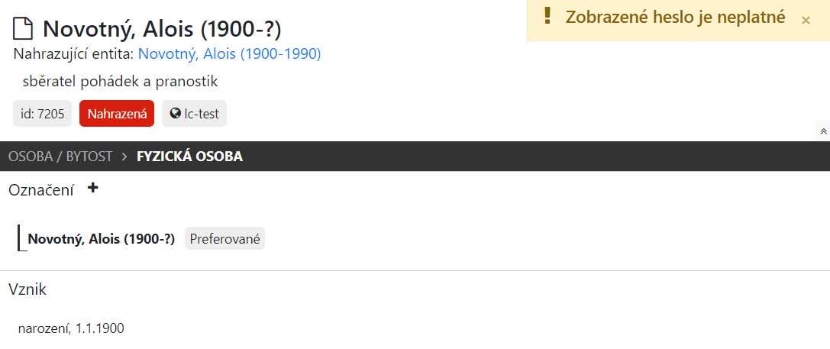Click the description 'sběratel pohádek a pranostik'
This screenshot has height=349, width=830.
[x=121, y=82]
